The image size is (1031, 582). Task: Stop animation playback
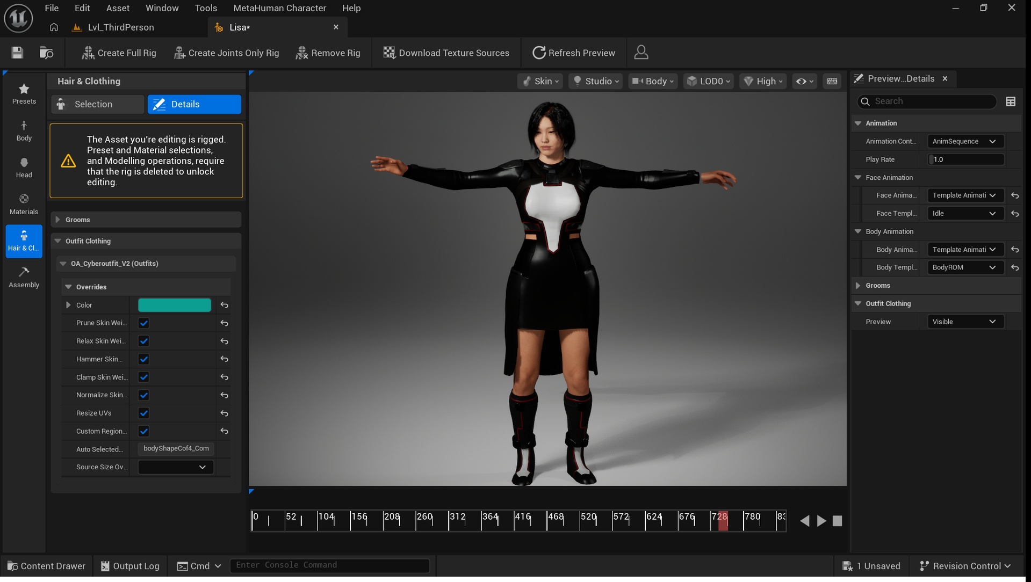click(837, 521)
